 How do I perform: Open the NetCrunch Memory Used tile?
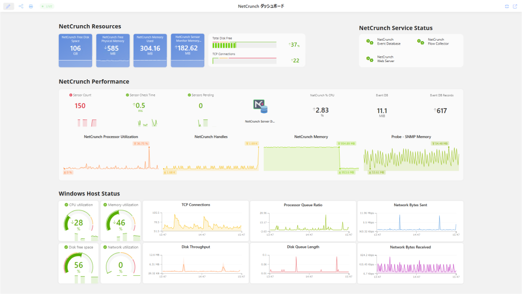click(x=150, y=50)
